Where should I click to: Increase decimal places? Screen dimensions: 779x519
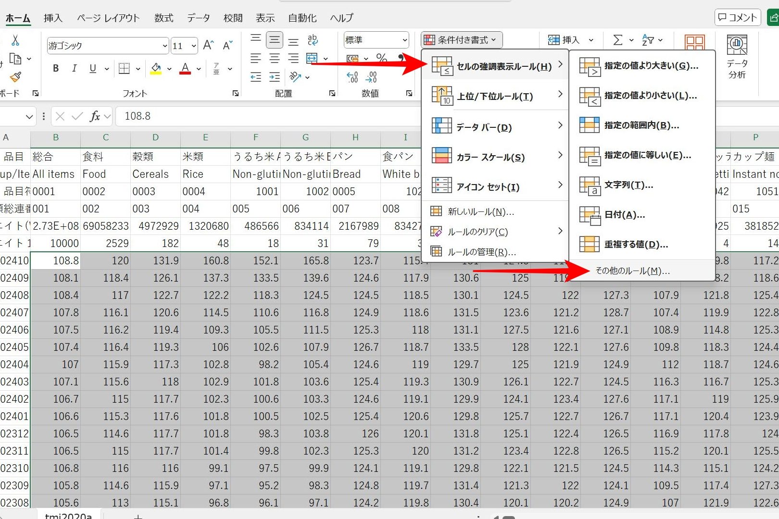pos(352,77)
